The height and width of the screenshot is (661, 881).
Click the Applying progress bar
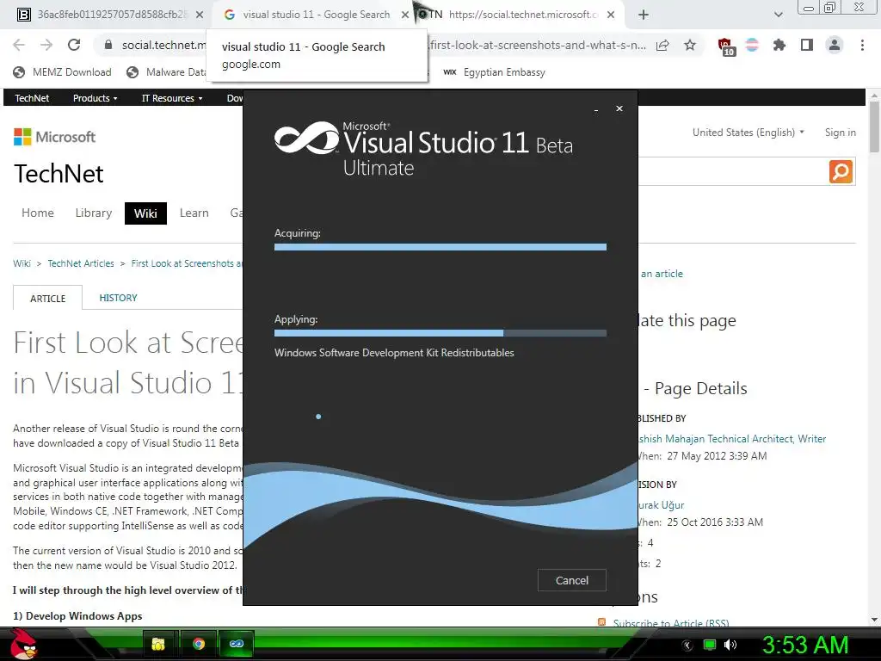(440, 333)
